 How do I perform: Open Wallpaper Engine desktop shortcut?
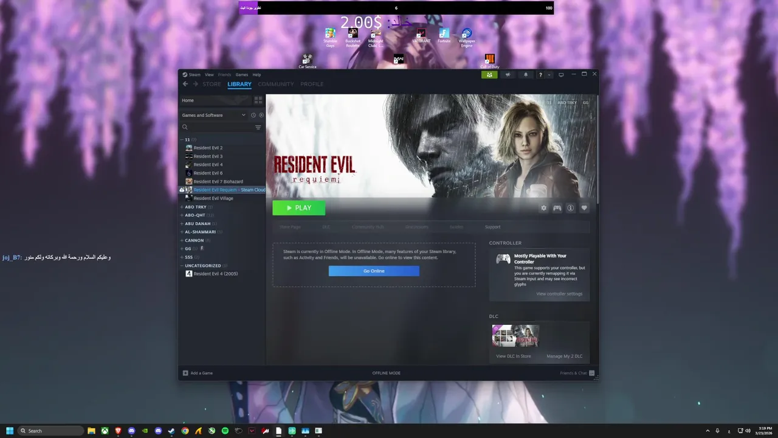pyautogui.click(x=467, y=37)
